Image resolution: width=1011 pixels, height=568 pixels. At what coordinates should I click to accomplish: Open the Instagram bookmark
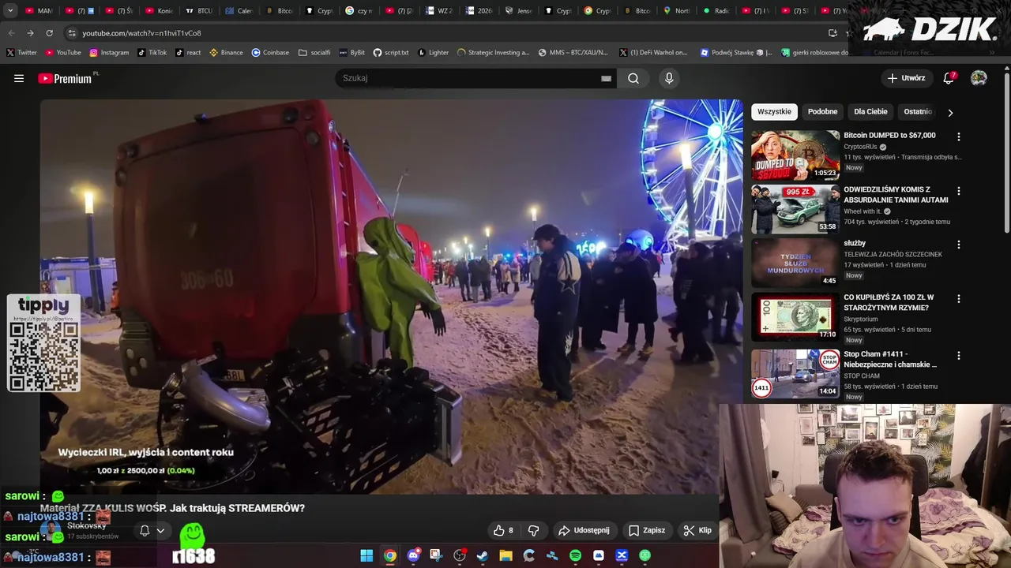coord(109,53)
